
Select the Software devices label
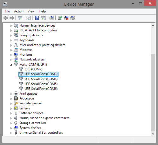[31, 113]
